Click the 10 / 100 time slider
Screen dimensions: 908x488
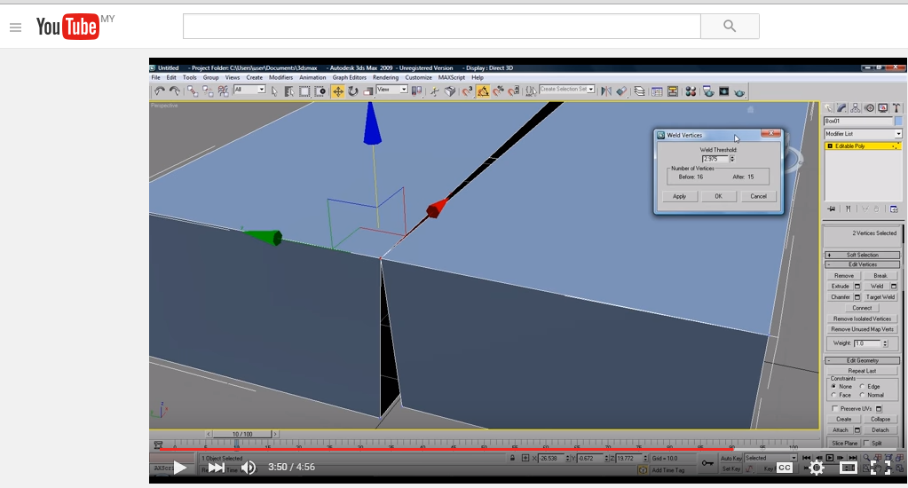click(x=242, y=434)
